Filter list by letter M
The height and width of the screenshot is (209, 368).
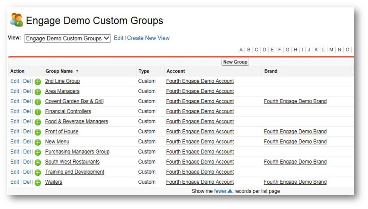[331, 50]
